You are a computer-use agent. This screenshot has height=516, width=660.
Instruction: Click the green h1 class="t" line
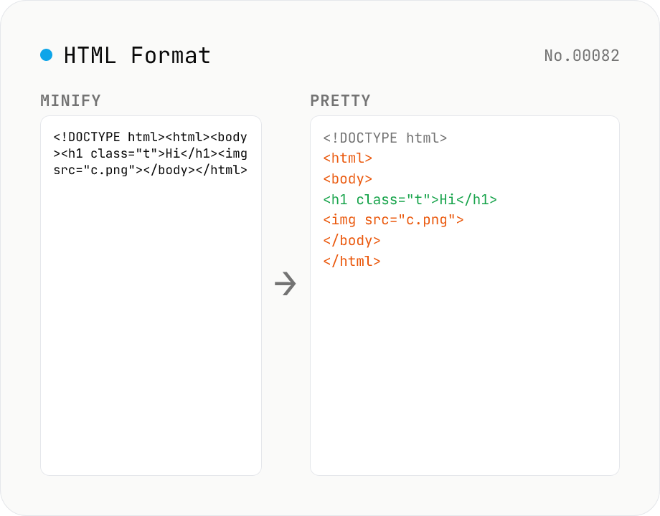pos(410,200)
